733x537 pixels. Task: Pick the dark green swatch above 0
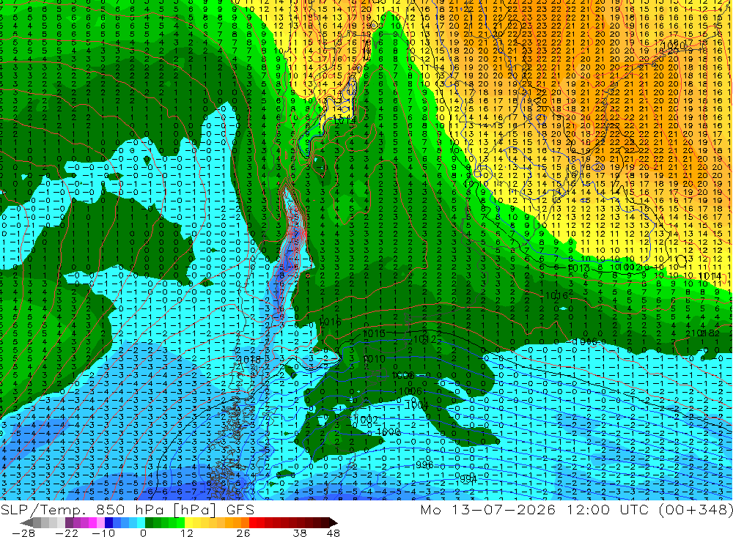click(149, 523)
